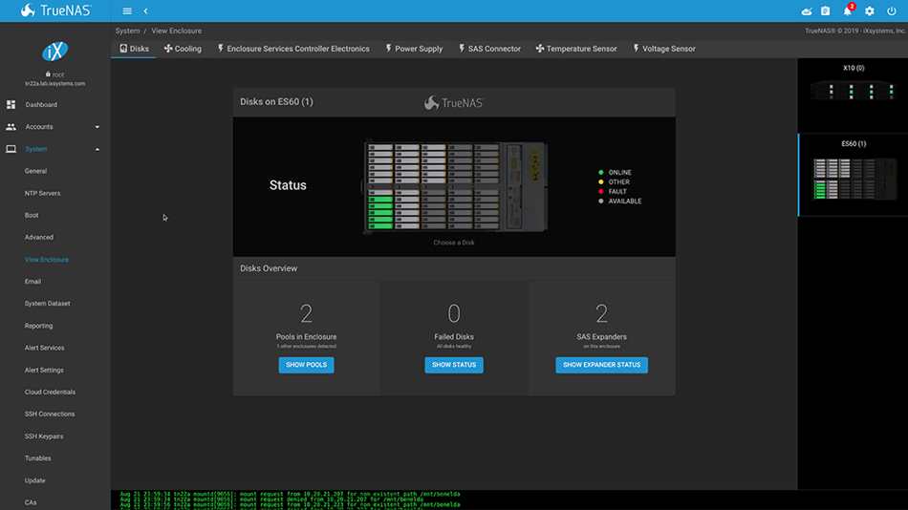This screenshot has width=908, height=510.
Task: Click the SHOW STATUS button
Action: (454, 365)
